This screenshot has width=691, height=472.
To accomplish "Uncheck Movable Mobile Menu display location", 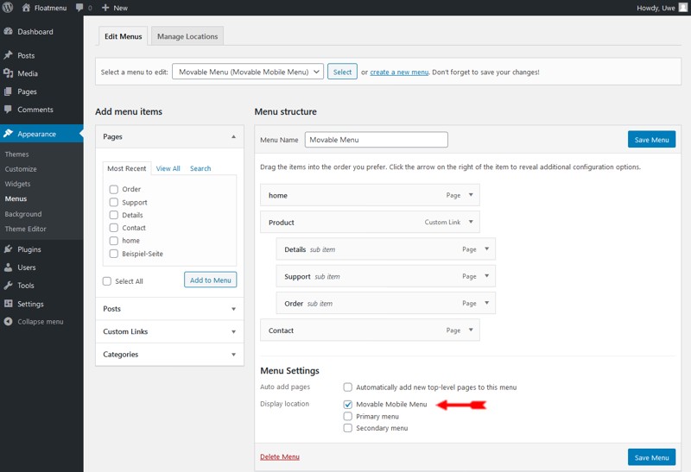I will (x=348, y=404).
